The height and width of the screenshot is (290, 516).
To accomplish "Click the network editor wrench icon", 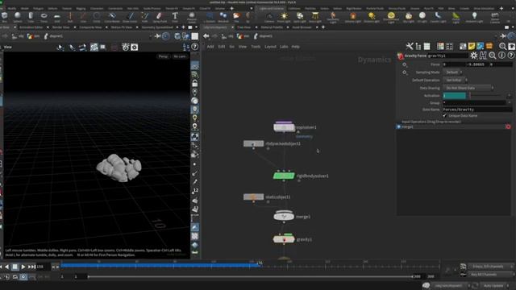I will [x=410, y=47].
